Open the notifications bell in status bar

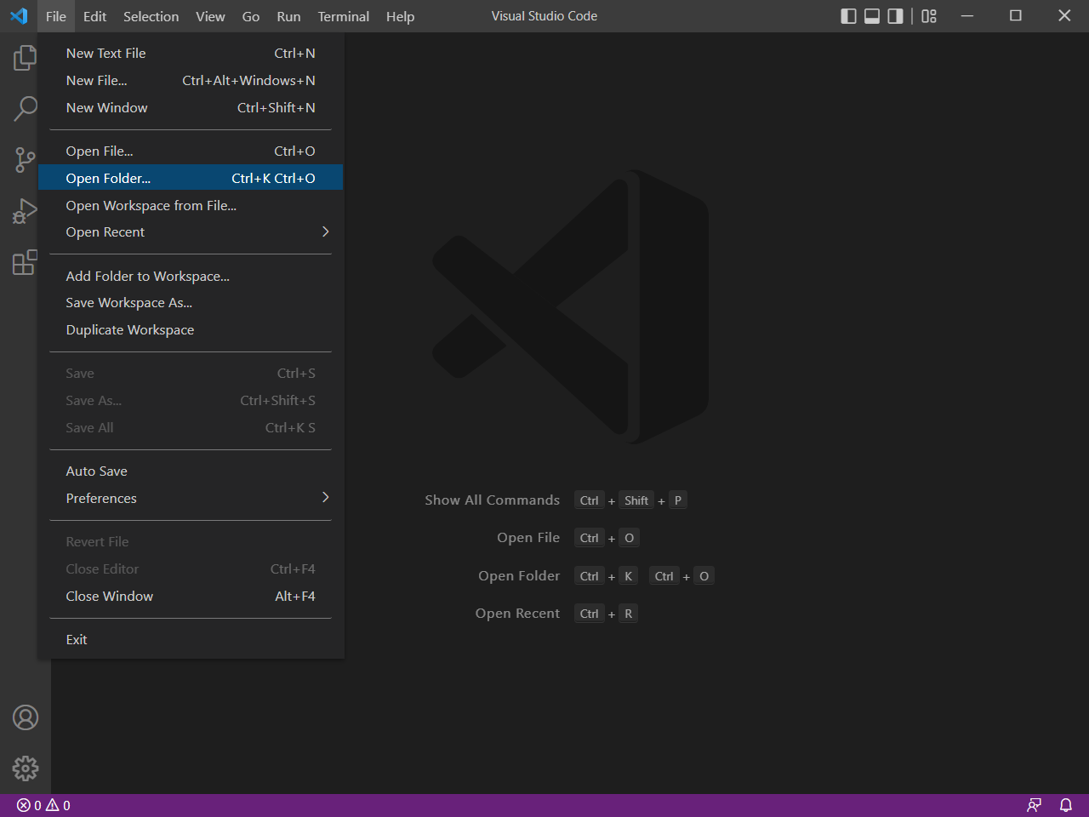click(1065, 805)
